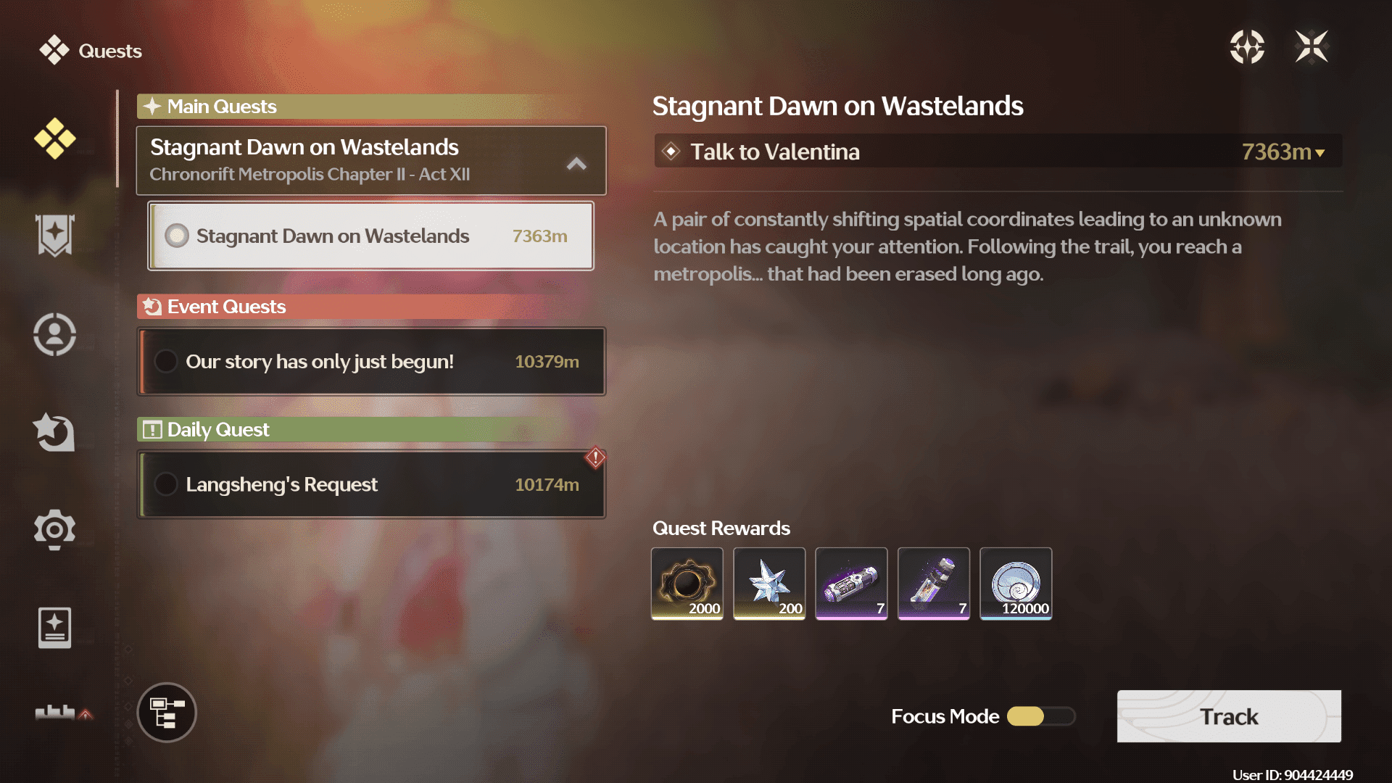The height and width of the screenshot is (783, 1392).
Task: Toggle the Focus Mode switch
Action: [x=1041, y=716]
